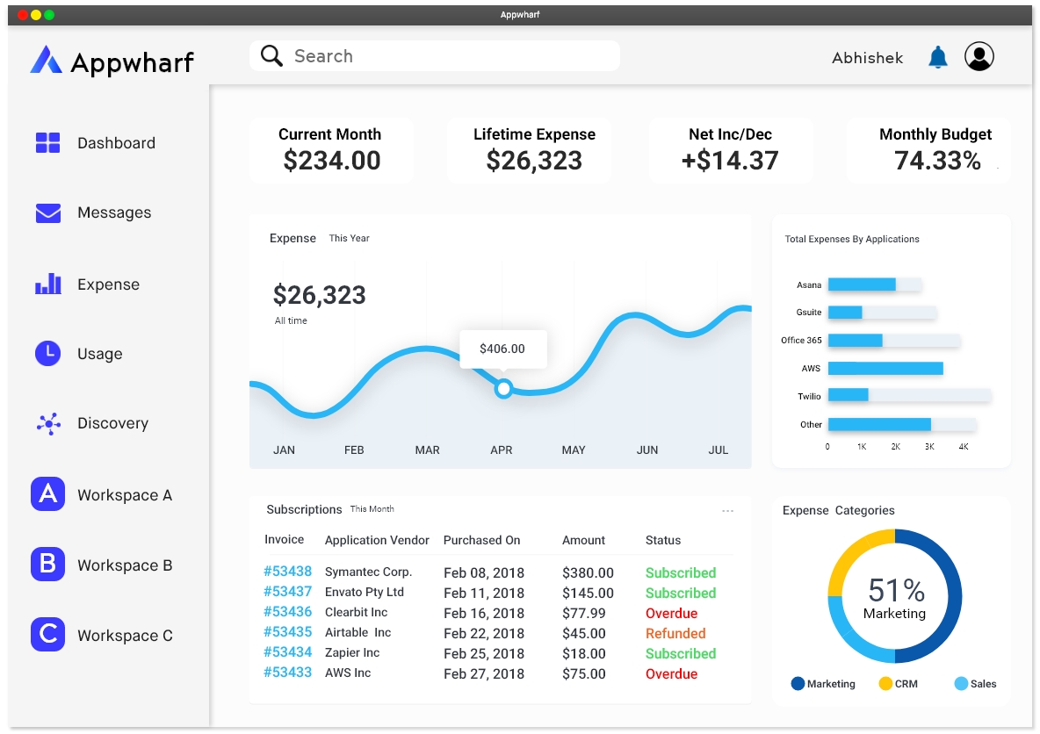
Task: Open the notifications bell icon
Action: point(937,57)
